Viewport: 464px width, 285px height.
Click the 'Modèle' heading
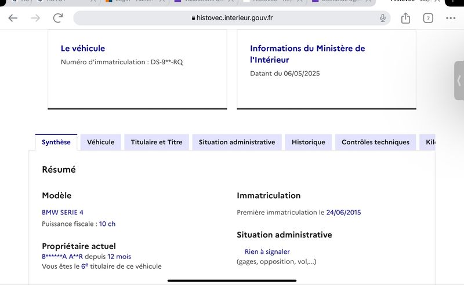tap(56, 196)
